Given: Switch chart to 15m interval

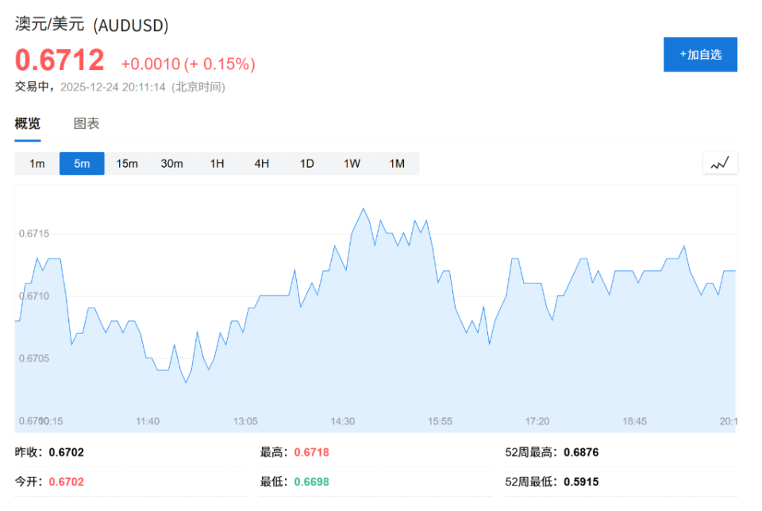Looking at the screenshot, I should coord(127,164).
